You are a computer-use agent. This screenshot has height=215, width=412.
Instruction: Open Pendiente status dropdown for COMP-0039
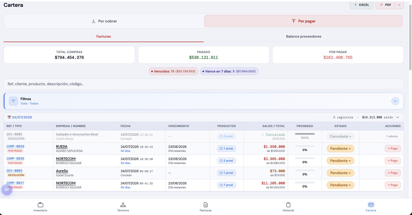340,149
